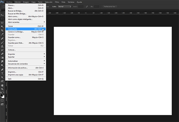Viewport: 179px width, 122px height.
Task: Select the Hand tool
Action: click(2, 85)
